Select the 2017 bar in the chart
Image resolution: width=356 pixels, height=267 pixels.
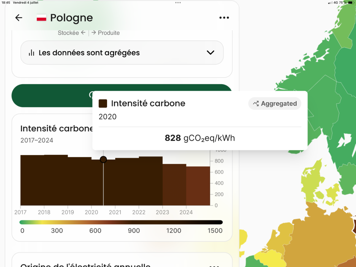(x=32, y=180)
